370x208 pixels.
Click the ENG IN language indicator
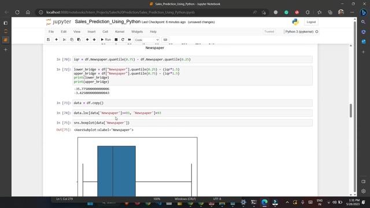(320, 202)
